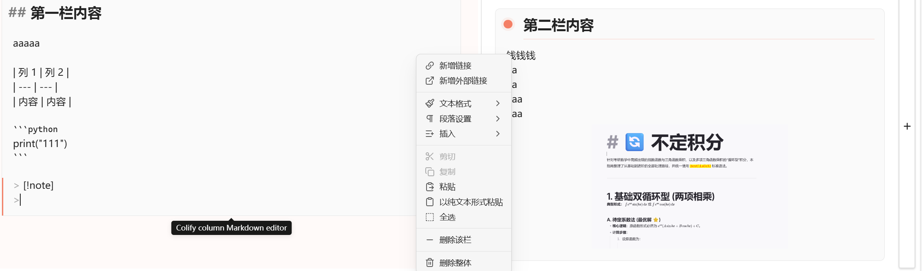Click the print("111") code line
This screenshot has width=922, height=271.
pyautogui.click(x=40, y=143)
